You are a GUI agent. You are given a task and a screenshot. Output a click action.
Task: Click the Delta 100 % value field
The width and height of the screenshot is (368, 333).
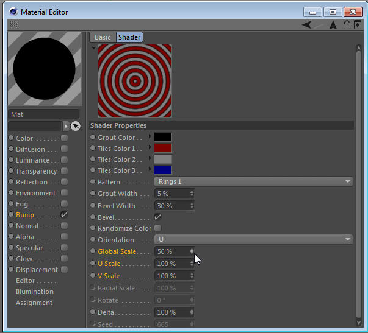174,312
